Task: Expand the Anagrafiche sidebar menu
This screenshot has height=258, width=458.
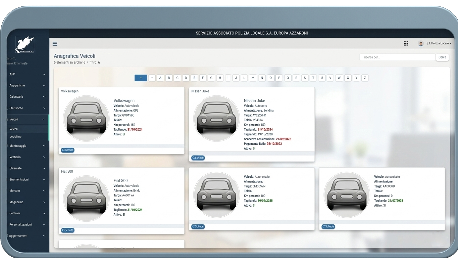Action: [28, 86]
